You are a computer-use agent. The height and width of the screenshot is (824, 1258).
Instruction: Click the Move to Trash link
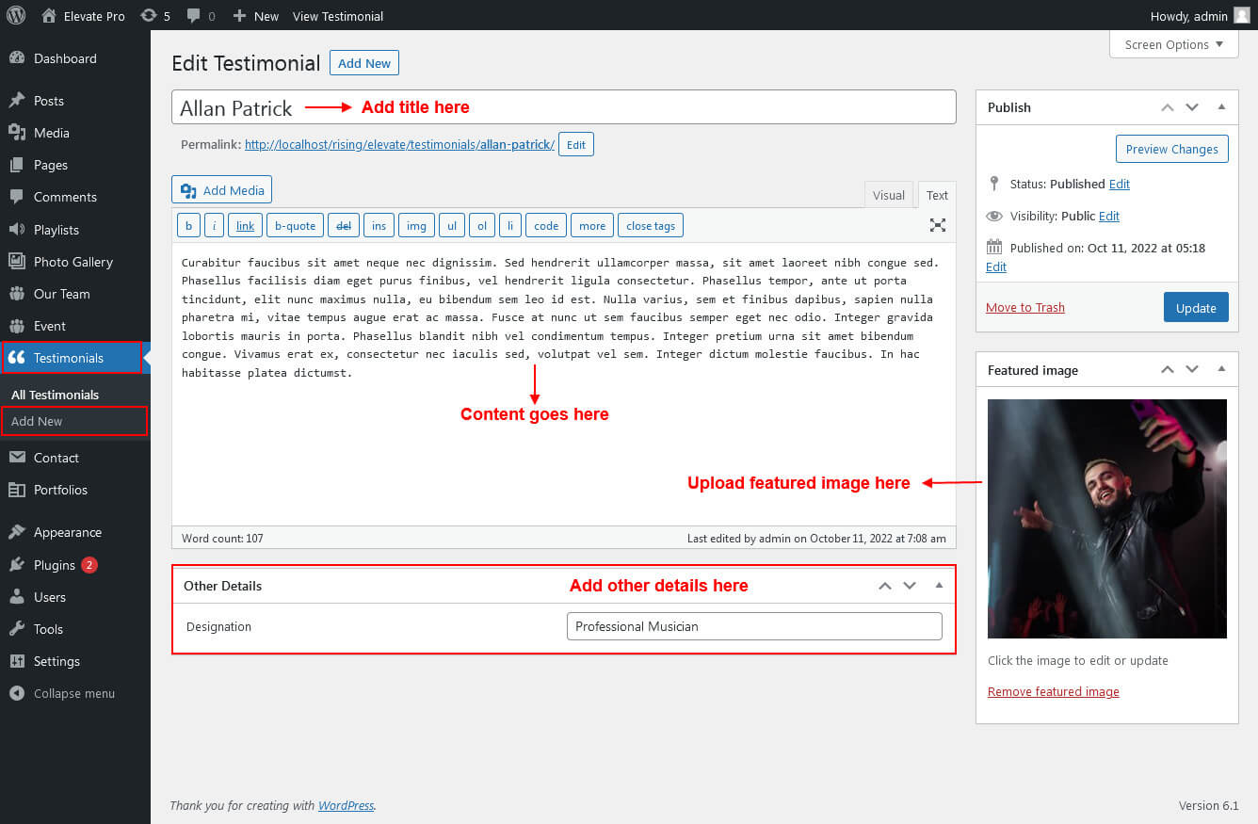click(x=1024, y=308)
